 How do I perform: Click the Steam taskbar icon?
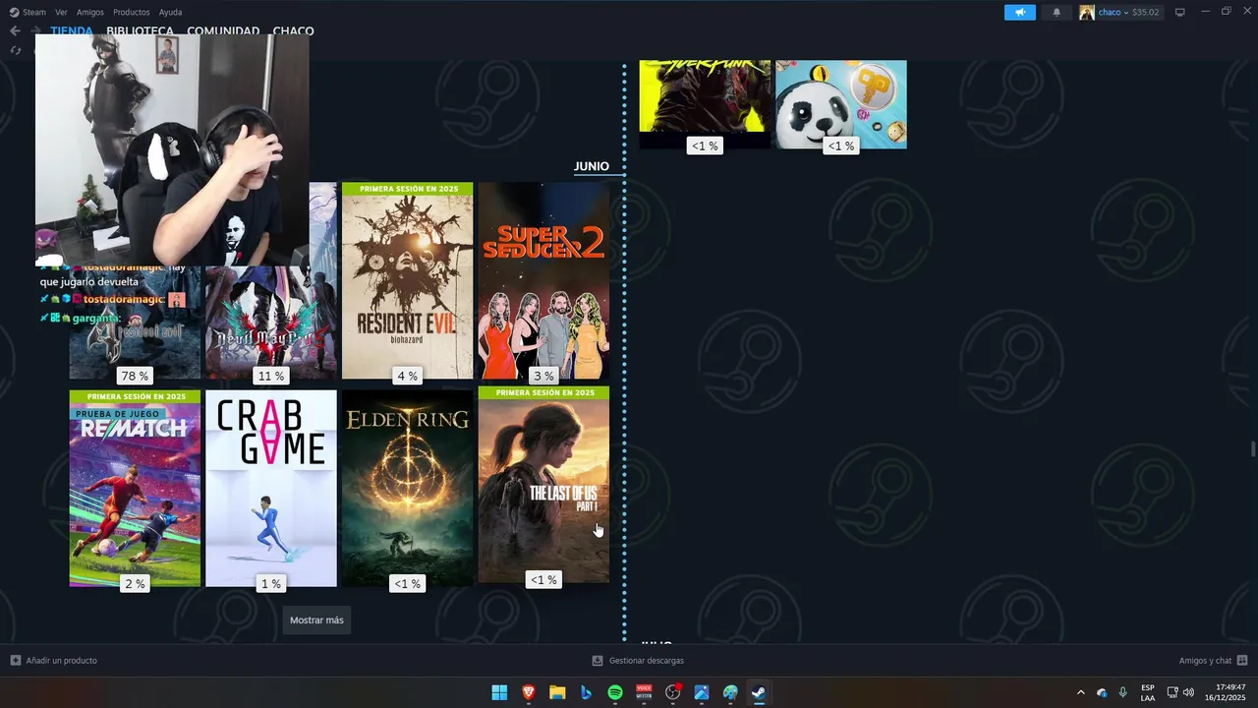[759, 692]
